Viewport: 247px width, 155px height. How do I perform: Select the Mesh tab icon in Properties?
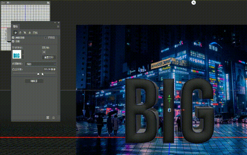click(15, 33)
